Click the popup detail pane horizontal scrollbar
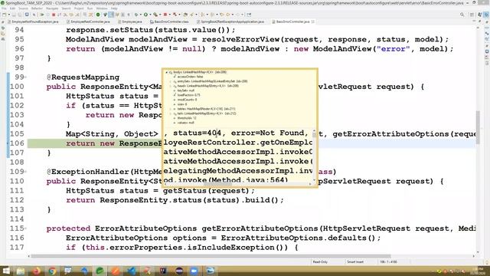This screenshot has width=490, height=276. pos(217,184)
